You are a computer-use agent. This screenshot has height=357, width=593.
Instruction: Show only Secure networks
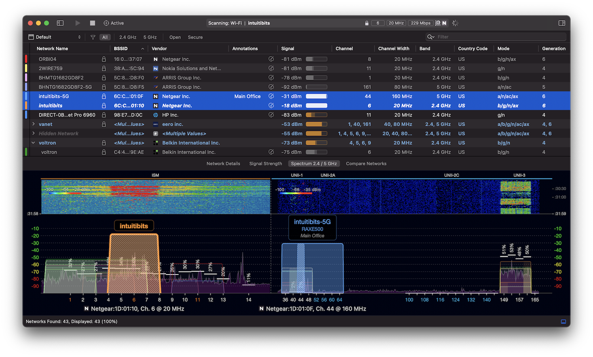[195, 37]
